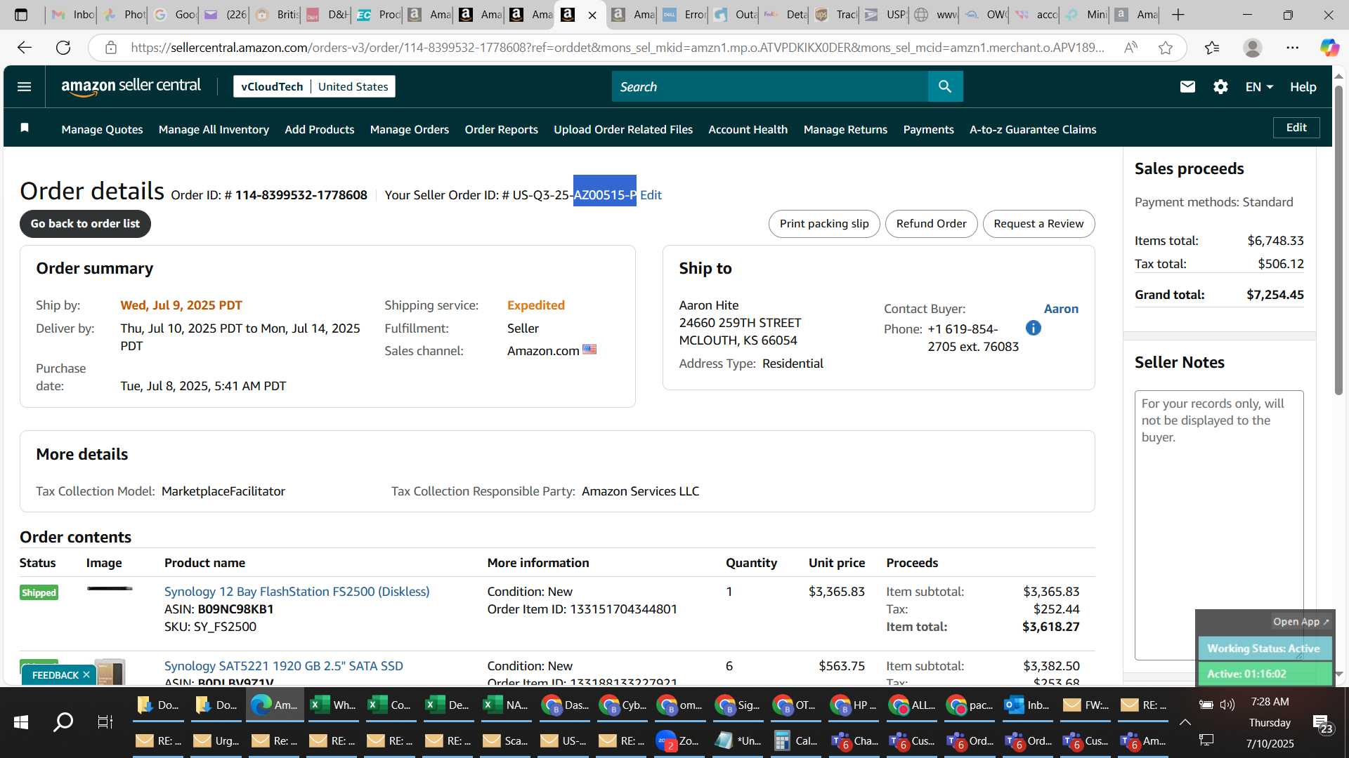
Task: Click the phone info circle icon
Action: (x=1033, y=328)
